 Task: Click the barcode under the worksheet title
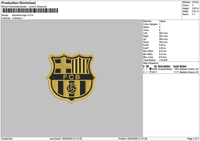30,11
